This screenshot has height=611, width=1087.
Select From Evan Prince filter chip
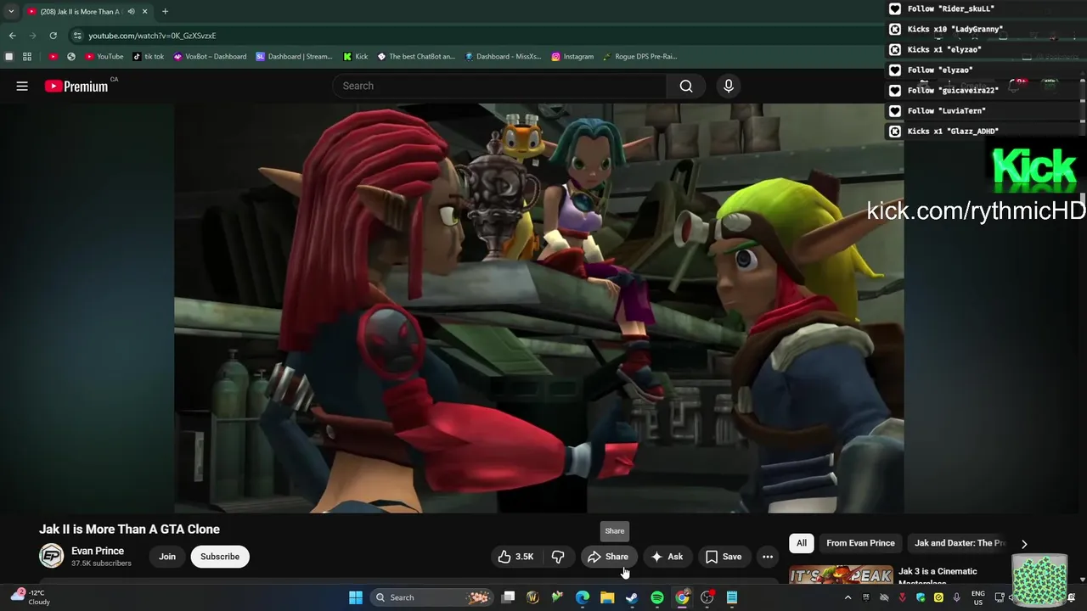(860, 543)
